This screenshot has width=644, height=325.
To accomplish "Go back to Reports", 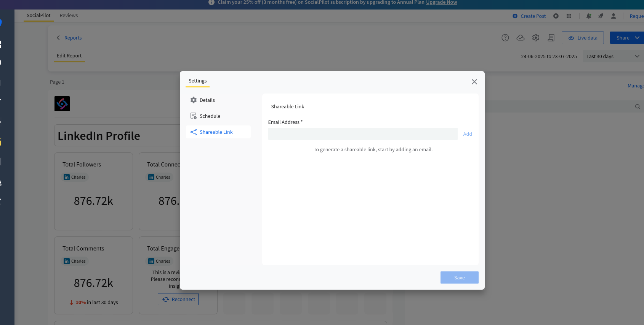I will tap(73, 38).
